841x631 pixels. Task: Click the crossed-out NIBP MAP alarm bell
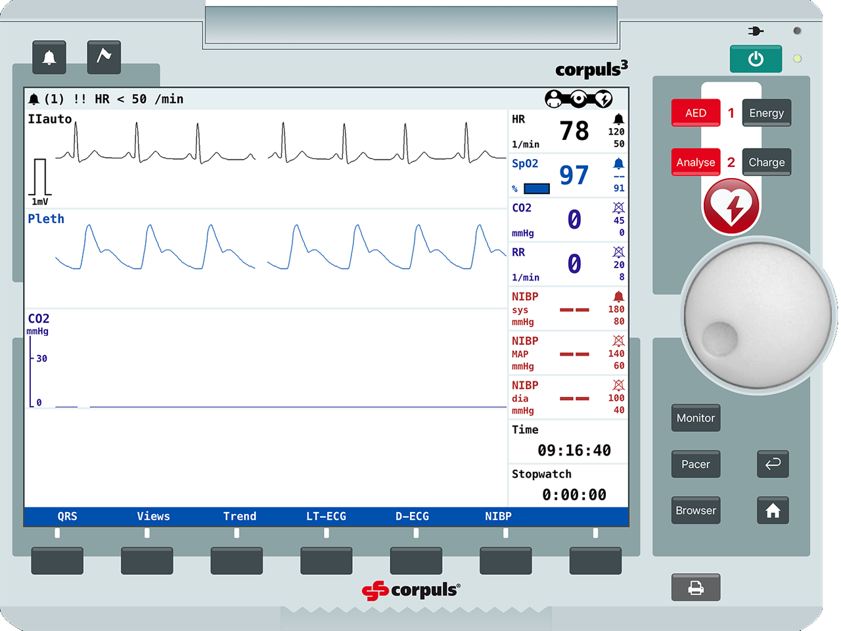pyautogui.click(x=618, y=340)
